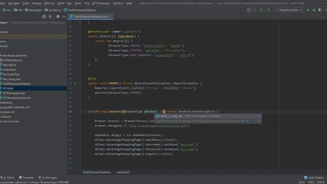Open the Refactor menu
327x184 pixels.
point(50,4)
